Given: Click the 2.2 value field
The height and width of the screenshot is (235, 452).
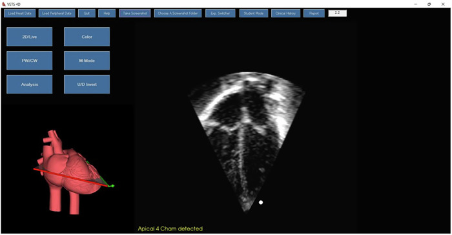Looking at the screenshot, I should point(338,13).
